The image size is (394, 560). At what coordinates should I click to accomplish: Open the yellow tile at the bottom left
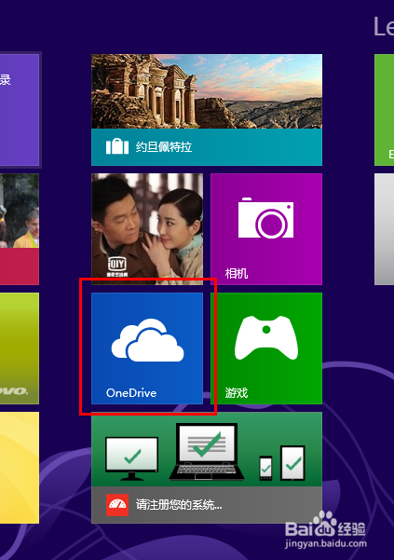click(20, 468)
